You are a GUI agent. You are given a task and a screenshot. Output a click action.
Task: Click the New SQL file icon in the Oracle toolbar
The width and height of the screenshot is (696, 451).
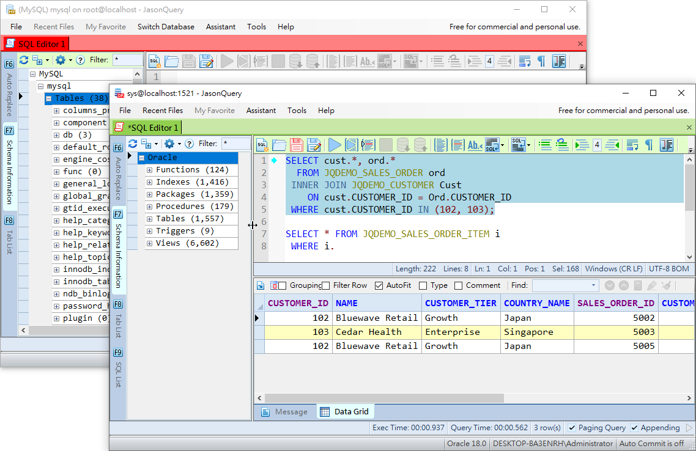point(262,145)
